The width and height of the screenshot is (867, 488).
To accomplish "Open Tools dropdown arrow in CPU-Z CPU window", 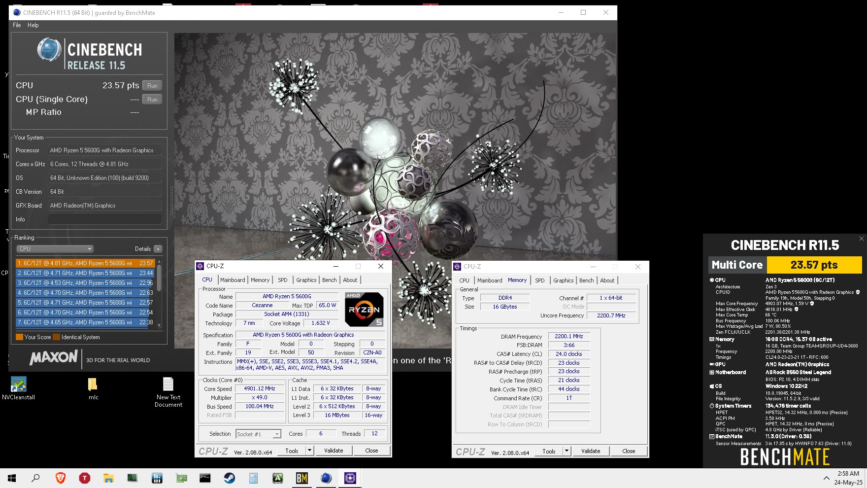I will point(309,451).
